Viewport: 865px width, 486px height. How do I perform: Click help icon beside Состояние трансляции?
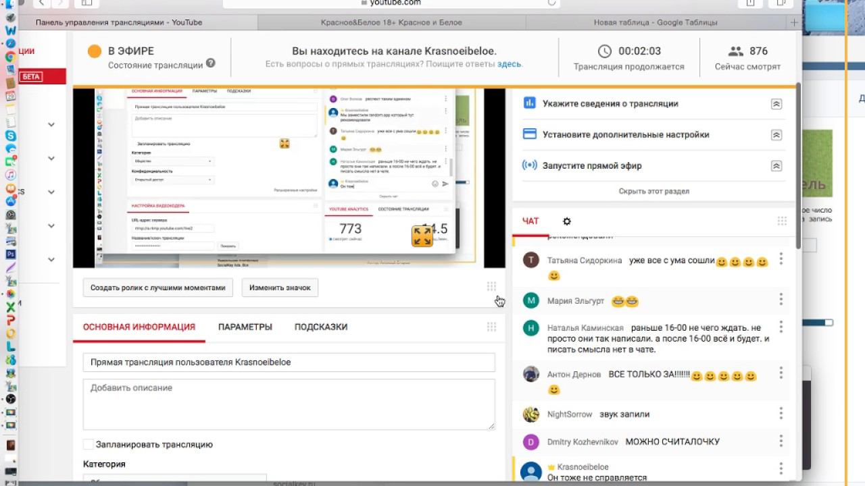[x=211, y=63]
